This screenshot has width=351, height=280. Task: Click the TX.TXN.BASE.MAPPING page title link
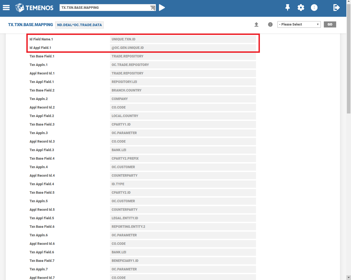pos(30,25)
